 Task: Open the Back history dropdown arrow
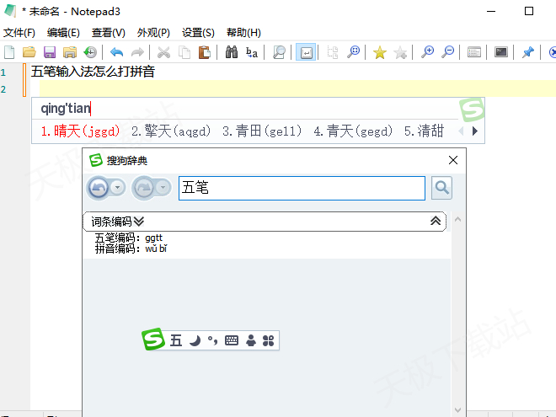pyautogui.click(x=118, y=187)
